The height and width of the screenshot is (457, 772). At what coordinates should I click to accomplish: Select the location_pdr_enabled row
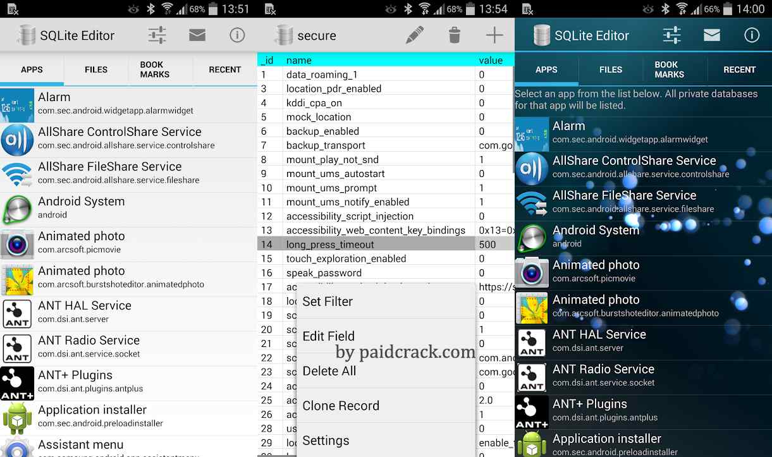pos(386,88)
